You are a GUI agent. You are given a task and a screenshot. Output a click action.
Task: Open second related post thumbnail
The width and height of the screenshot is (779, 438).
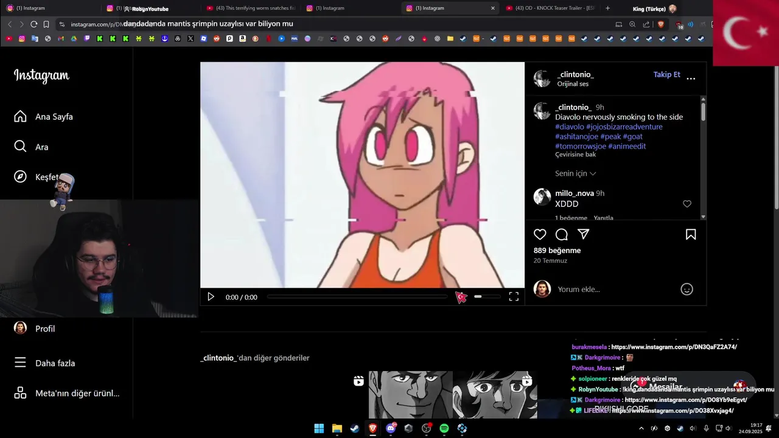(x=495, y=395)
